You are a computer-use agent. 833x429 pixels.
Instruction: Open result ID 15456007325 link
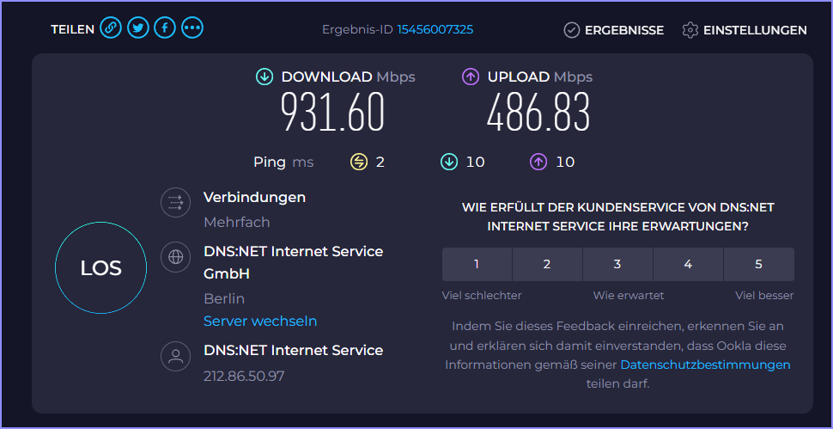tap(435, 30)
